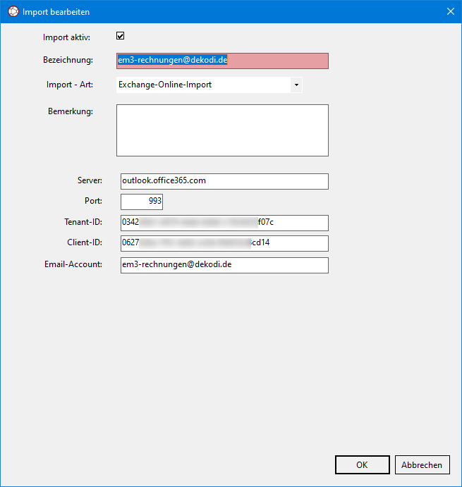Click inside the Client-ID input field
The image size is (462, 487).
(224, 243)
